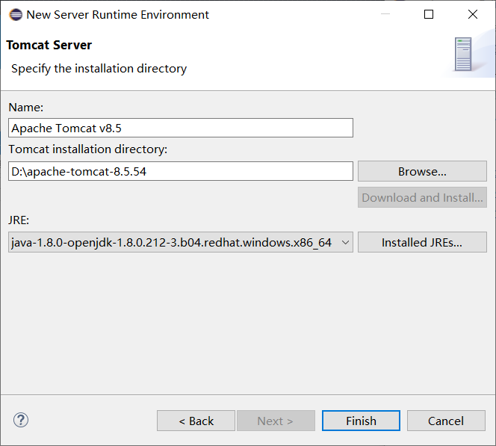
Task: Click the 'New Server Runtime Environment' title text
Action: [118, 14]
